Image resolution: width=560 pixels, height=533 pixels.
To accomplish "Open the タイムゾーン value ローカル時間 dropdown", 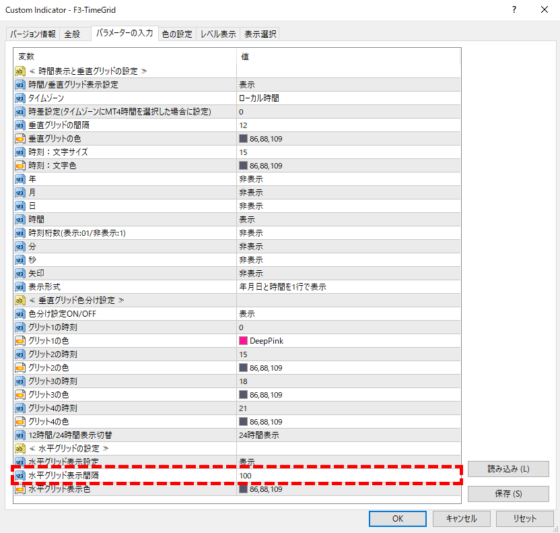I will 258,98.
